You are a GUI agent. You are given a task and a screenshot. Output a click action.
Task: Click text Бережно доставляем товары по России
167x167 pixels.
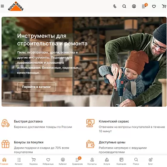(43, 127)
